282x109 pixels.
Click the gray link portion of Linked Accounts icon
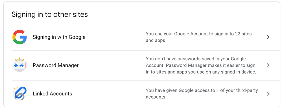click(x=21, y=97)
